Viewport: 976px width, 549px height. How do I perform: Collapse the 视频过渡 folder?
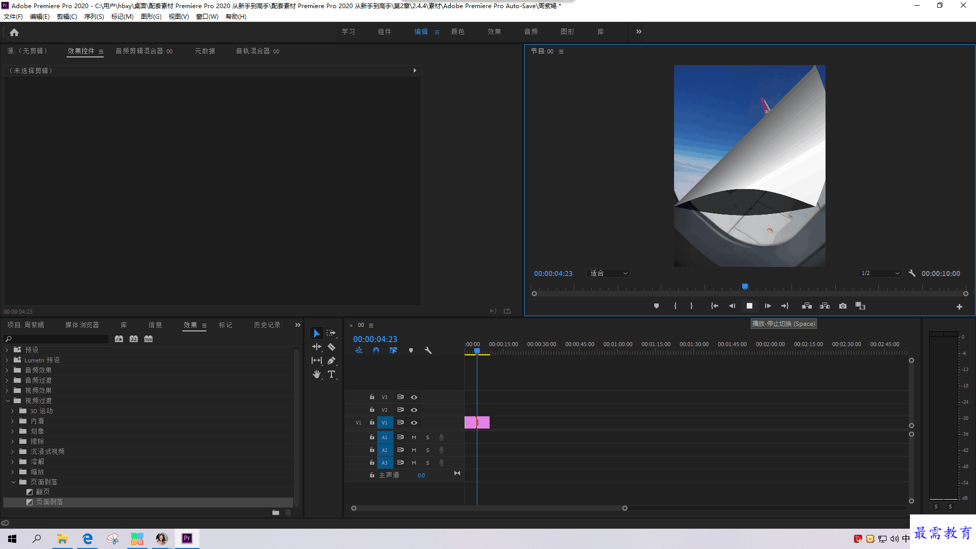point(7,401)
